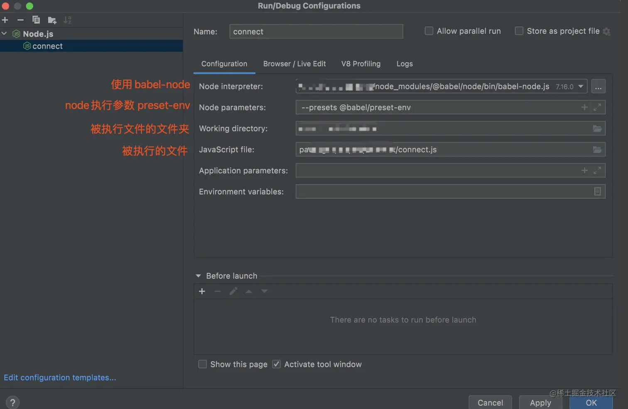Confirm with the OK button

coord(591,402)
